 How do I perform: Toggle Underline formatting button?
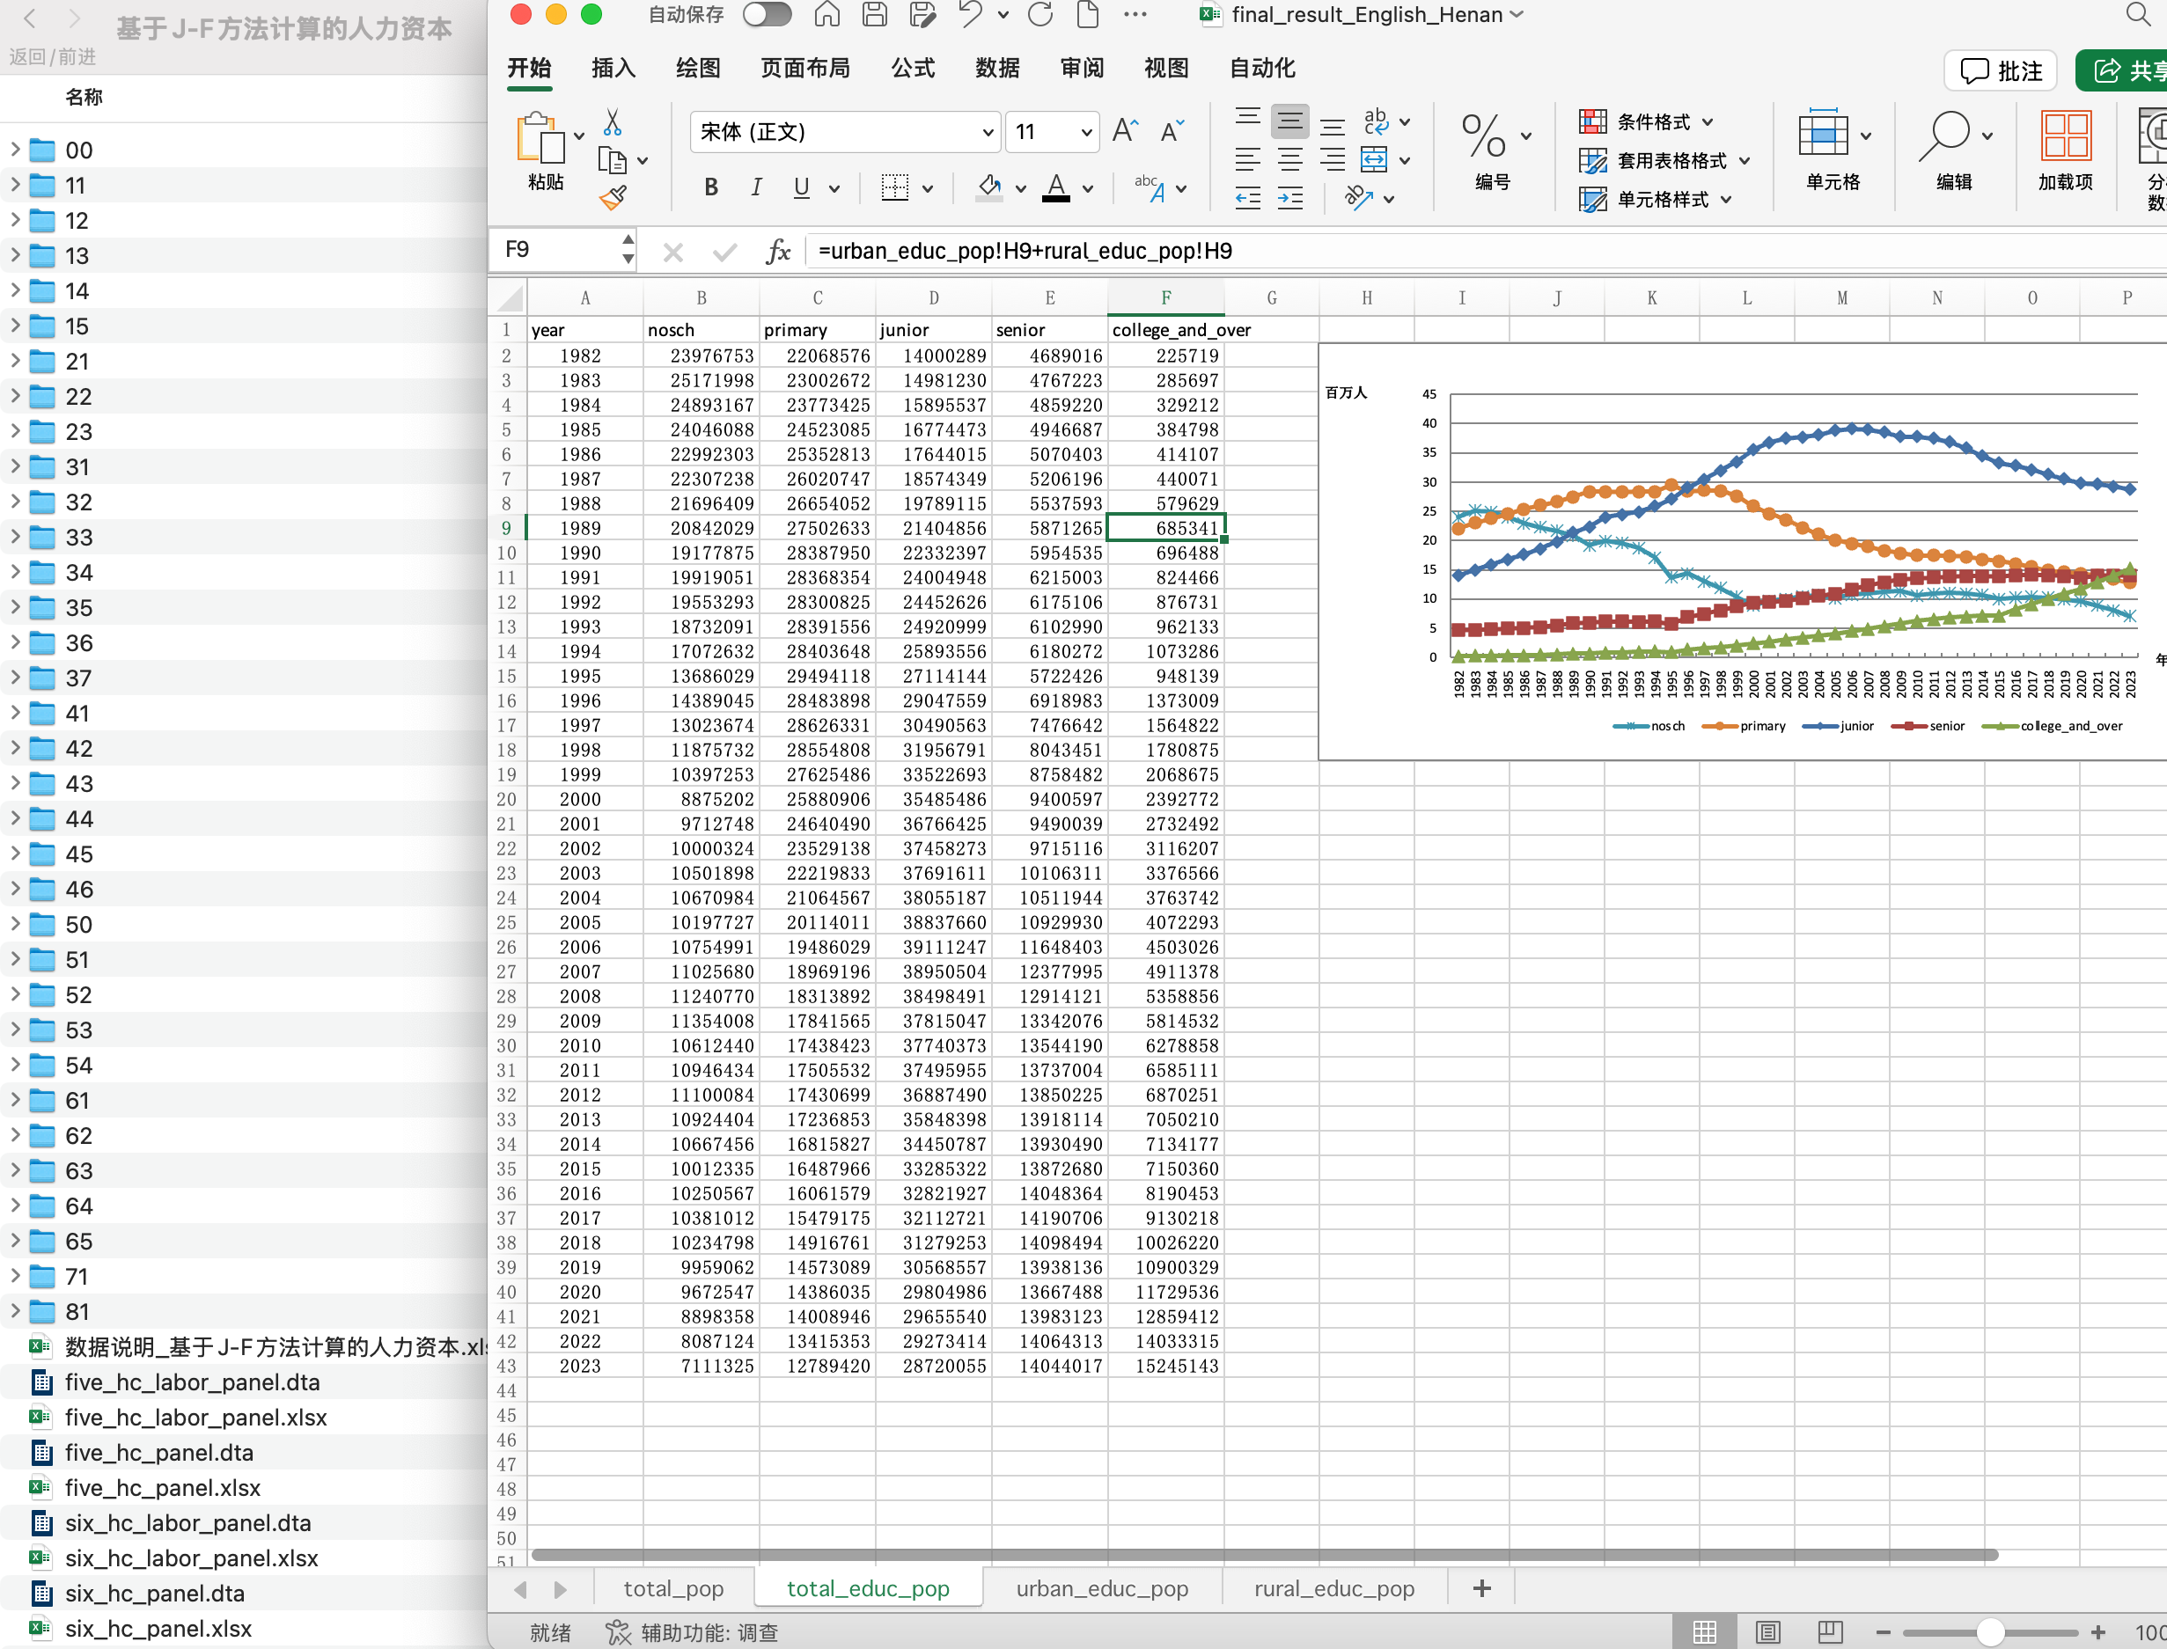pos(801,187)
